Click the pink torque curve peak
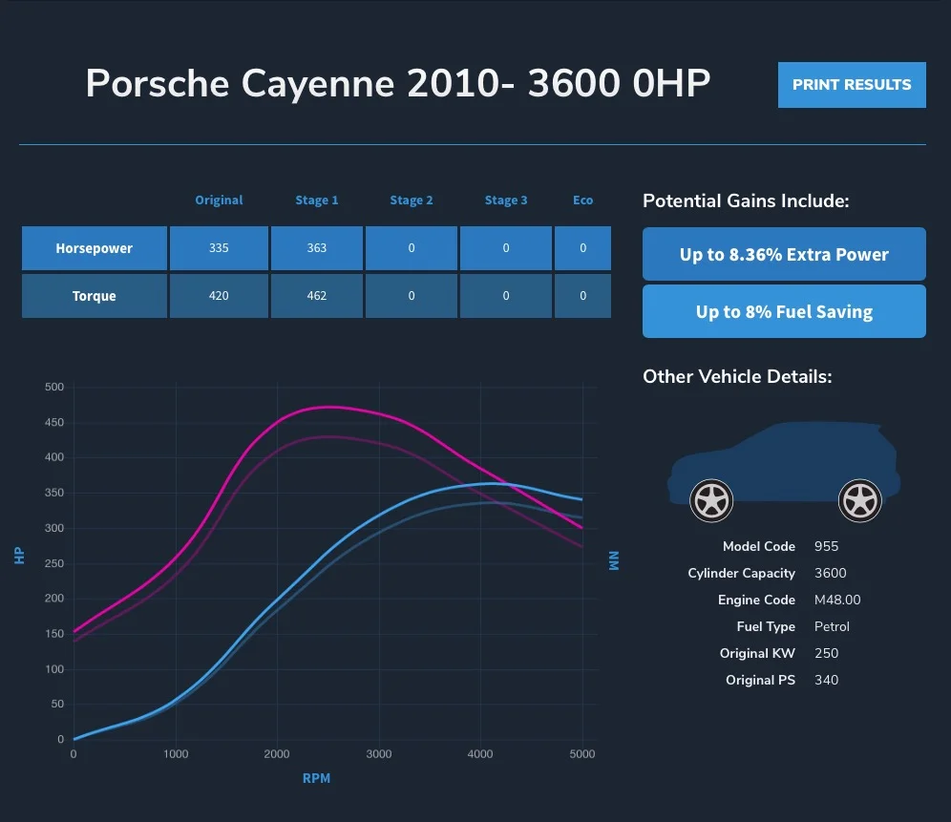Image resolution: width=951 pixels, height=822 pixels. coord(328,407)
